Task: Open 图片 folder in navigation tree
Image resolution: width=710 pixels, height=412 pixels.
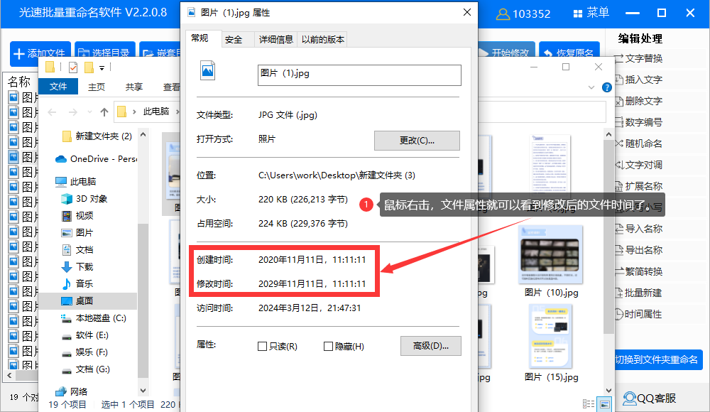Action: [77, 232]
